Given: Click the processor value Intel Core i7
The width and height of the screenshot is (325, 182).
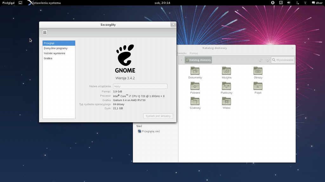Looking at the screenshot, I should [139, 96].
